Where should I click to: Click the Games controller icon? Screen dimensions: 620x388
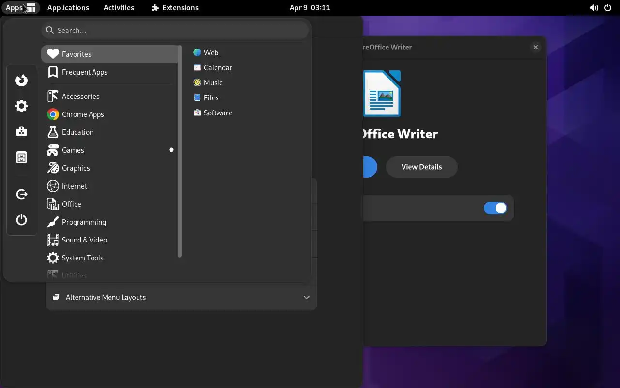53,150
